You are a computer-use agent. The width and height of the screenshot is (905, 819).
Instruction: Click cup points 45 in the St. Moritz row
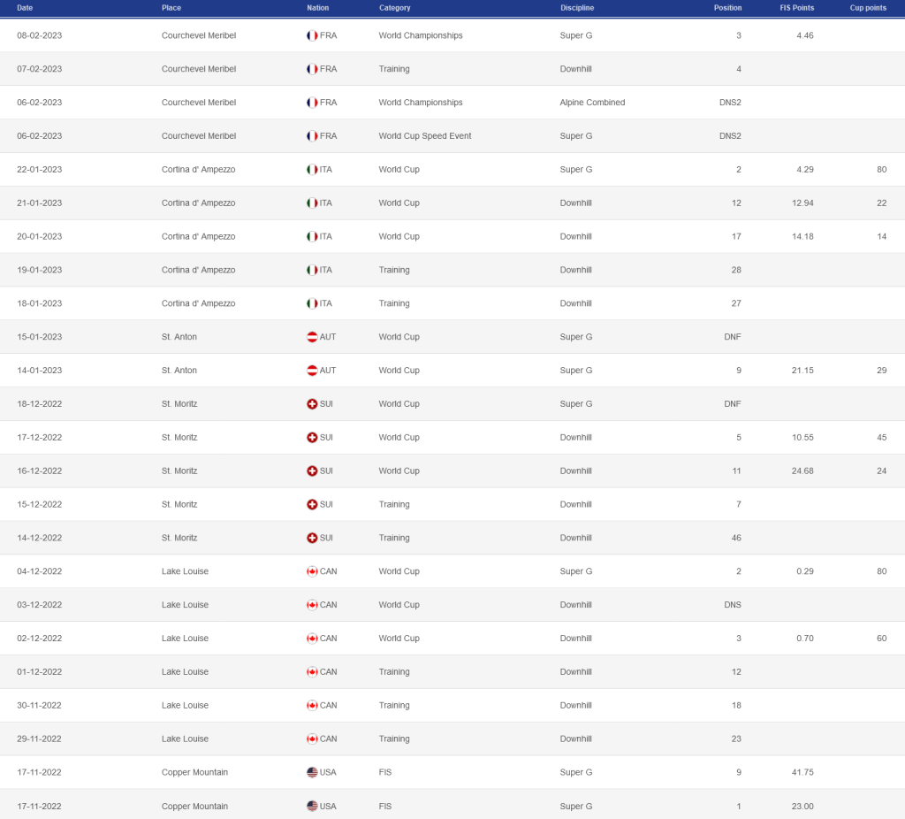pos(881,437)
